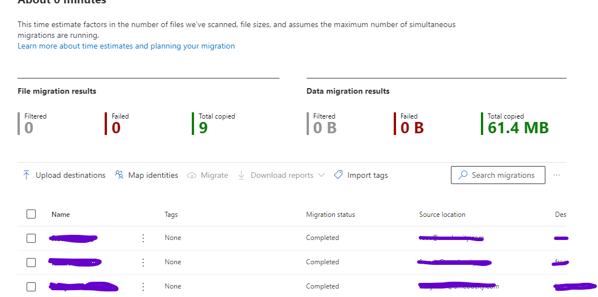Open the time estimates and planning link
This screenshot has width=598, height=297.
pyautogui.click(x=126, y=46)
